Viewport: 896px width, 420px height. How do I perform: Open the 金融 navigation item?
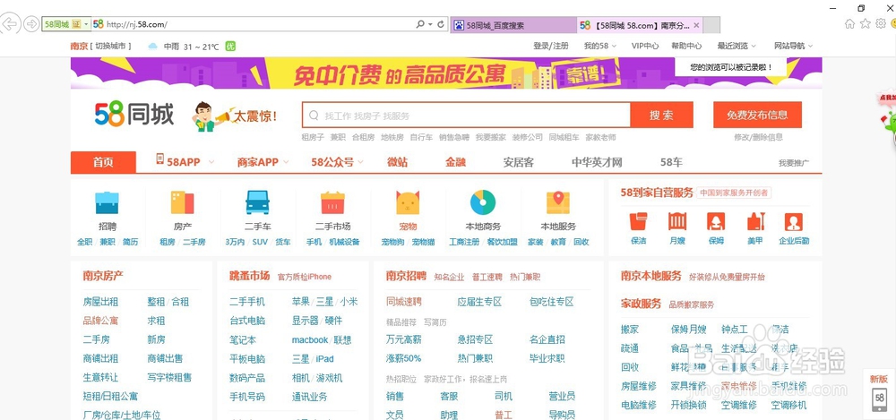[x=455, y=162]
